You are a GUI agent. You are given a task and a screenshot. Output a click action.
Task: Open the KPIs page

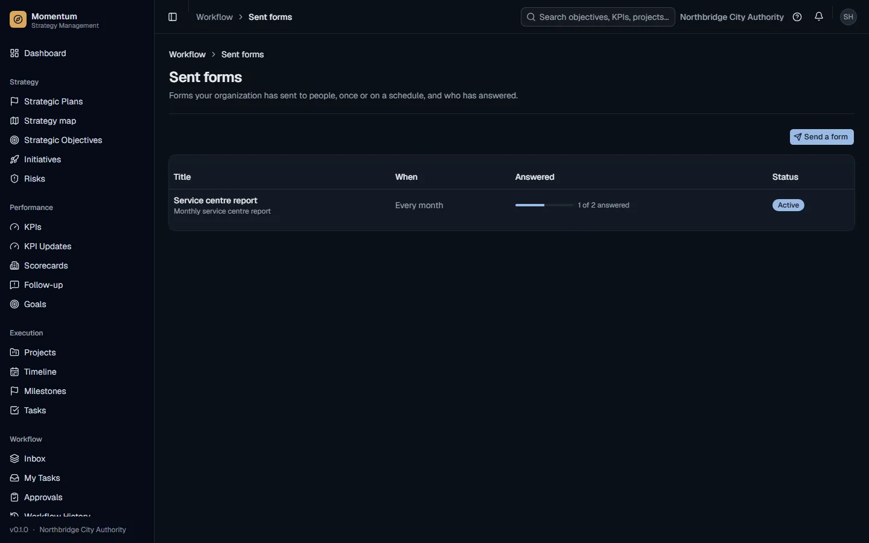pyautogui.click(x=77, y=227)
